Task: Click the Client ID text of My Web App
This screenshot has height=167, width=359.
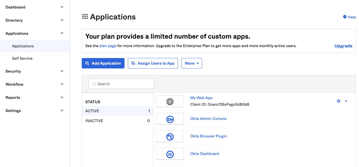Action: coord(220,104)
